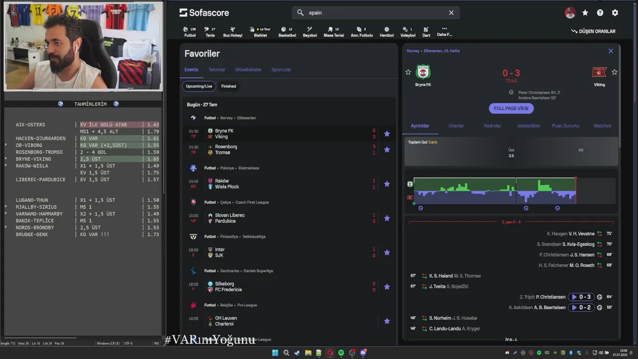Play the 0 - 3 goal highlight
The width and height of the screenshot is (638, 359).
pyautogui.click(x=581, y=297)
